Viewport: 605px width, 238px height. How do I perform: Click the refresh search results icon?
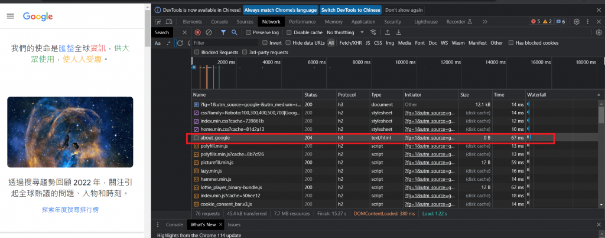pos(180,43)
